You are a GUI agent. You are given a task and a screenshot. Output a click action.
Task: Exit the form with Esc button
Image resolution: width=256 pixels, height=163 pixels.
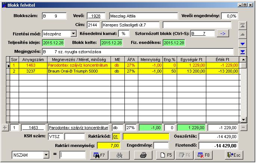234,155
